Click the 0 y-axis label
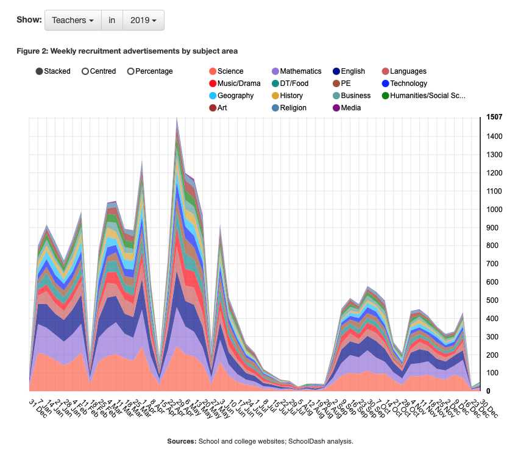The width and height of the screenshot is (518, 457). 488,391
